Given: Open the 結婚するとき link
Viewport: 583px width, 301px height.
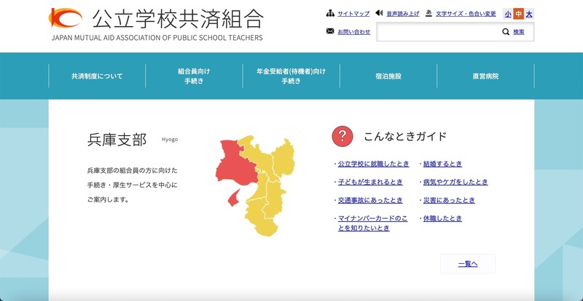Looking at the screenshot, I should click(442, 164).
